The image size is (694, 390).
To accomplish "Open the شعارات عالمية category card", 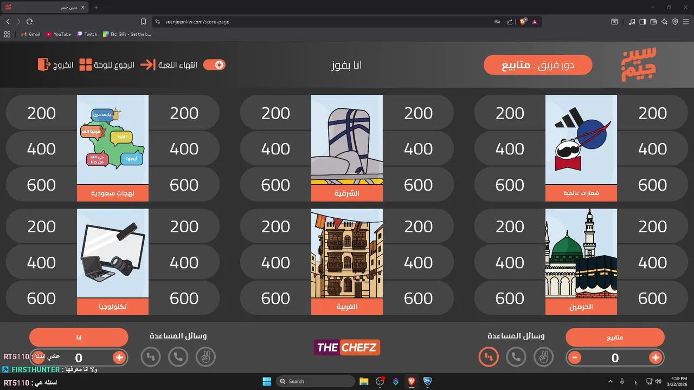I will coord(581,148).
